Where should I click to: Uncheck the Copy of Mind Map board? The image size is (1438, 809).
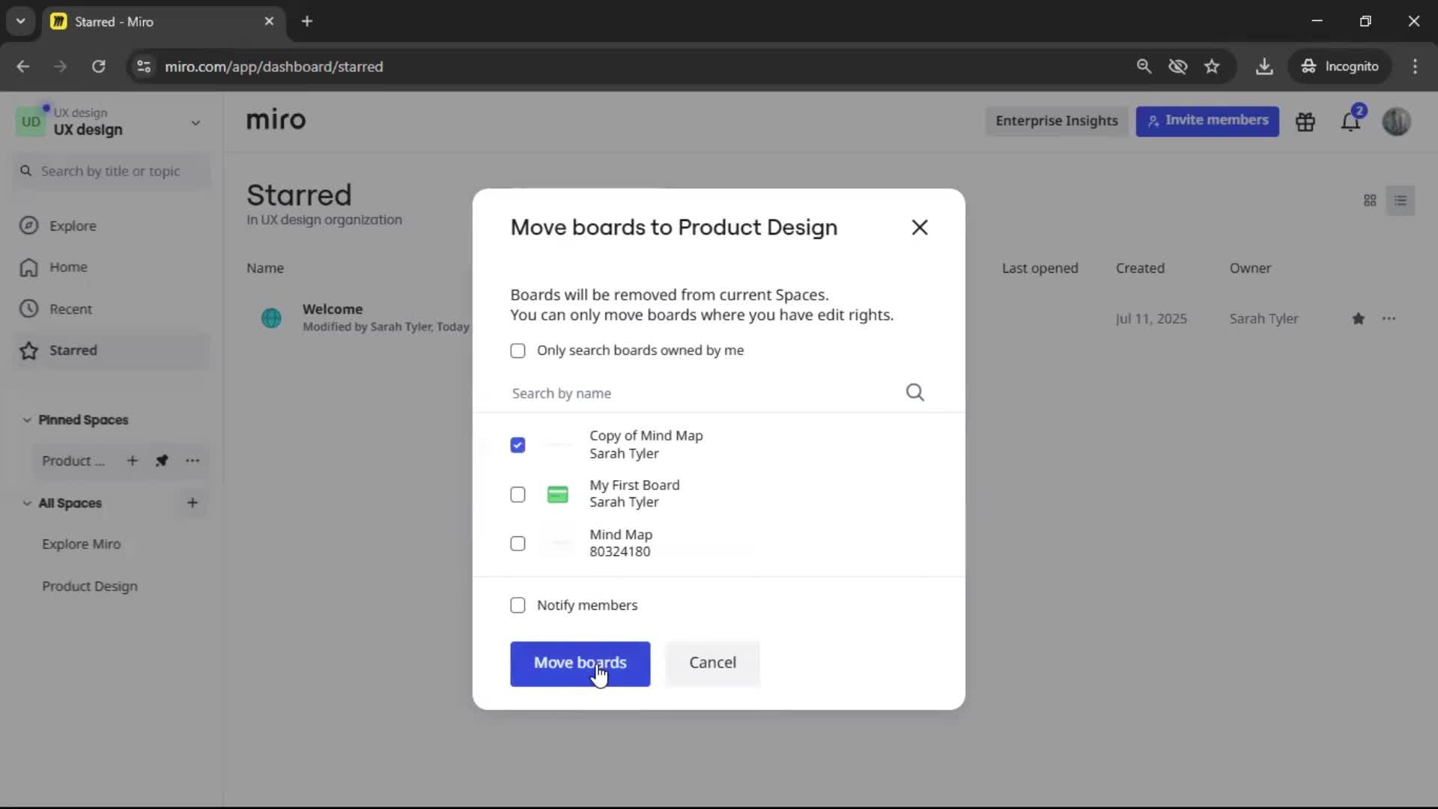pos(518,445)
